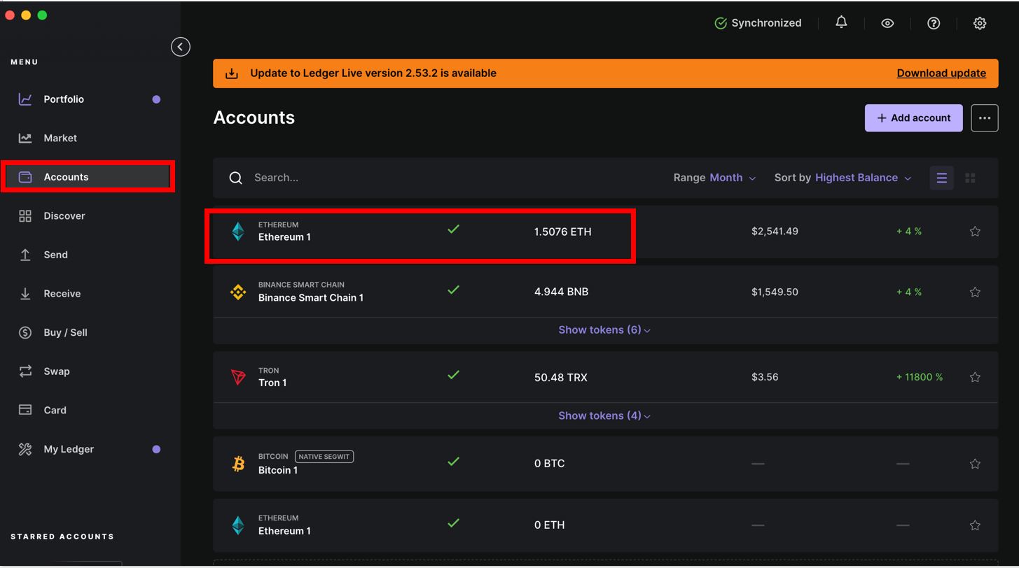Click the Receive down-arrow icon

[25, 294]
